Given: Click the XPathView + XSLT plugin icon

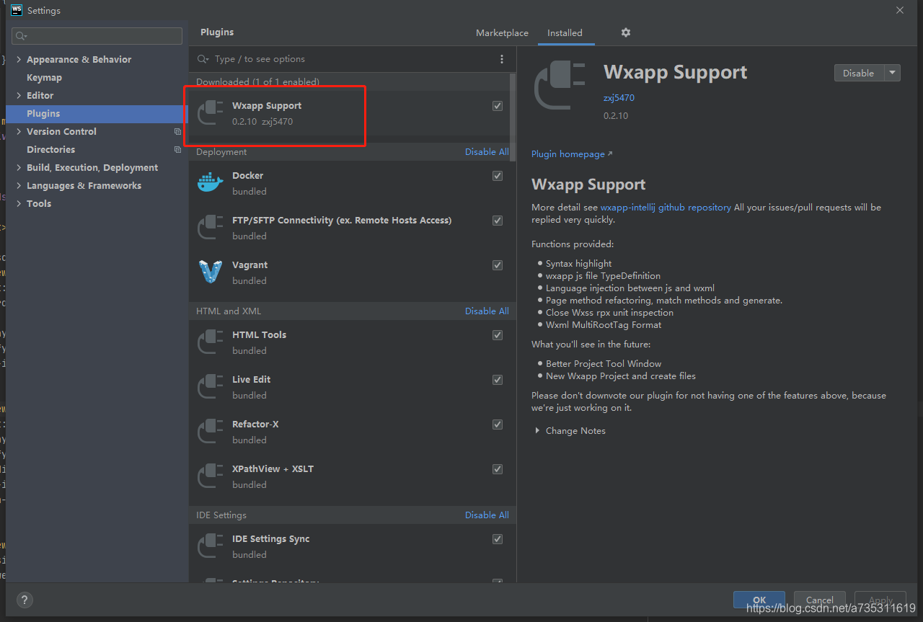Looking at the screenshot, I should [x=211, y=476].
